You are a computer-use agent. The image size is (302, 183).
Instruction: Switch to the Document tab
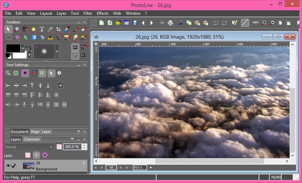19,132
